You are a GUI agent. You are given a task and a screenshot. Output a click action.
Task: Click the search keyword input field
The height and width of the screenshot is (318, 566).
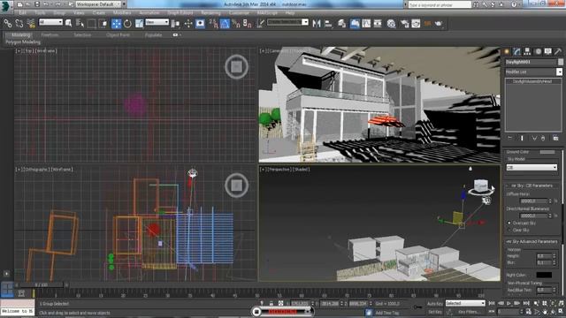440,4
